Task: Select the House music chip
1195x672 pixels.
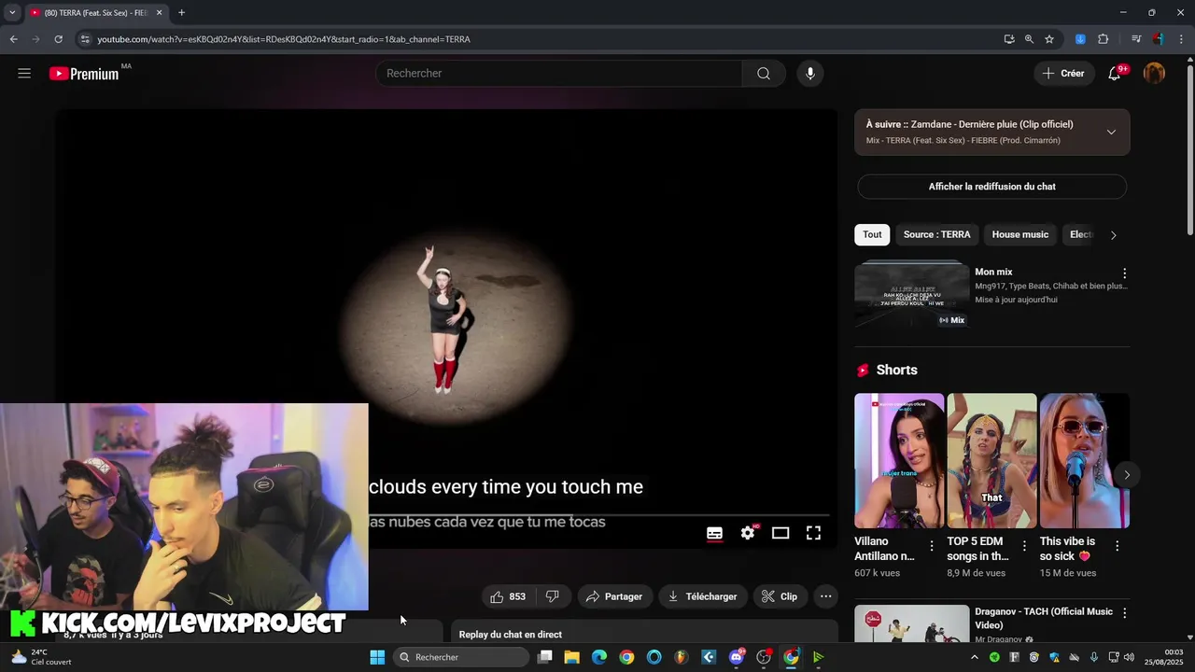Action: click(1019, 234)
